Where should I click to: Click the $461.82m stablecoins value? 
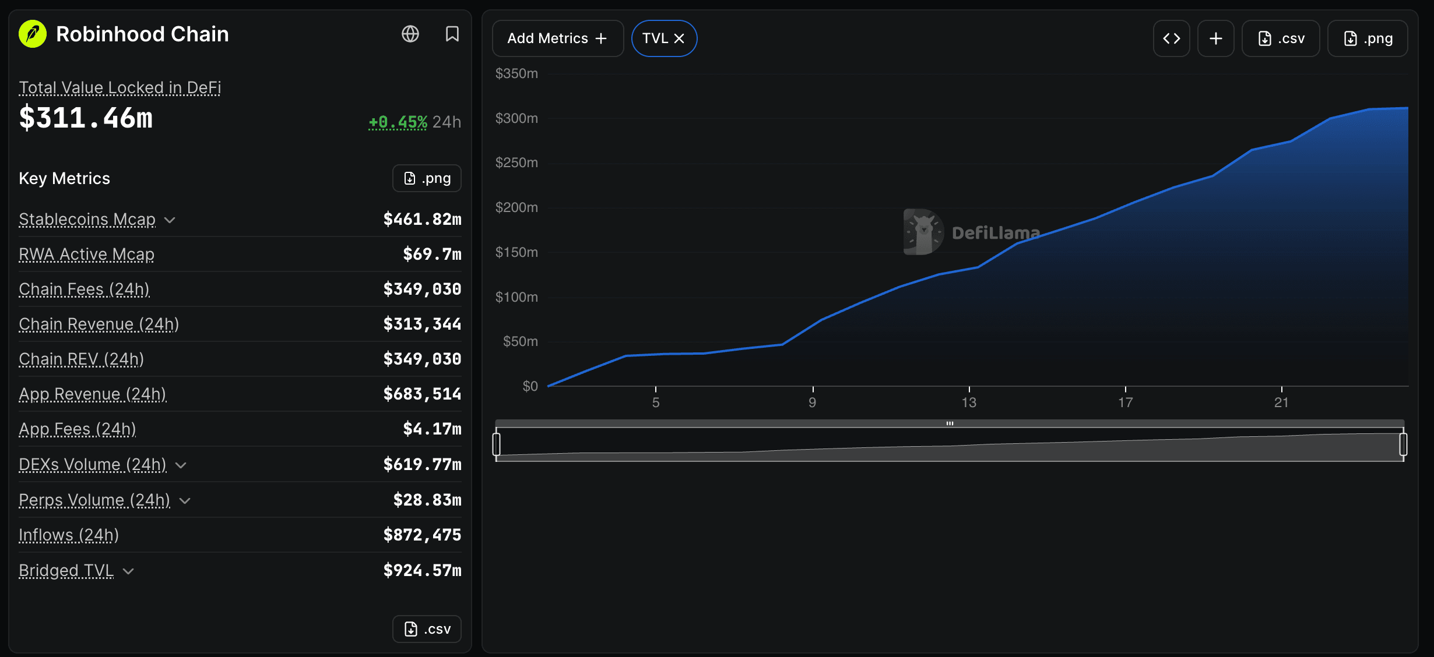click(422, 219)
